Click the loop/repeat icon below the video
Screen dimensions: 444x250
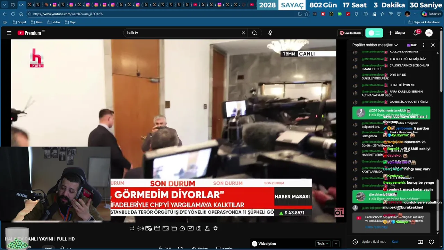click(132, 228)
